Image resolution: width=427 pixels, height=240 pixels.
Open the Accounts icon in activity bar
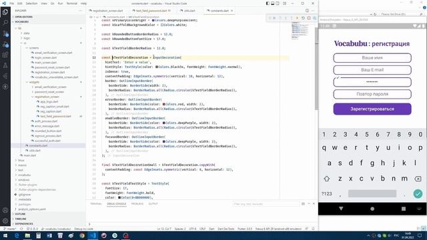point(5,210)
